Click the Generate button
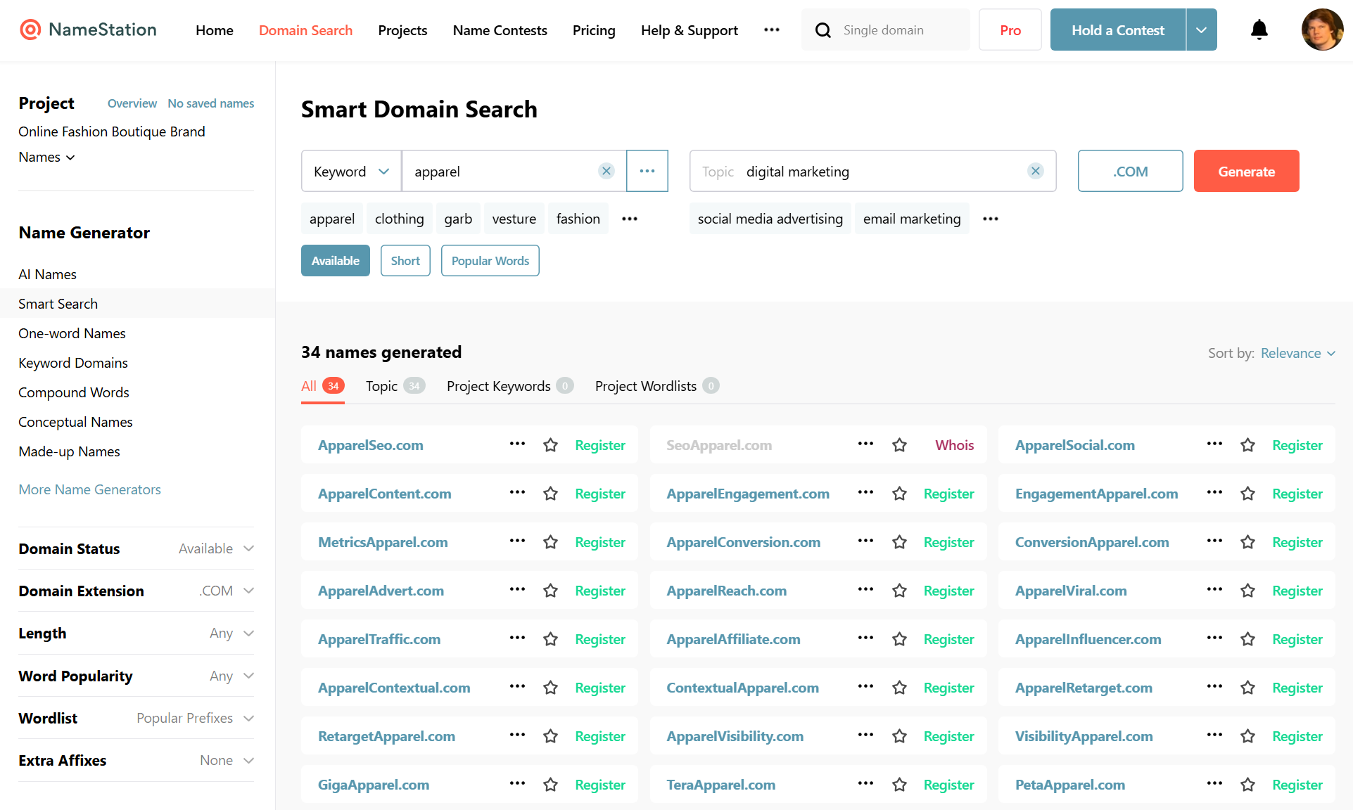 pos(1246,171)
